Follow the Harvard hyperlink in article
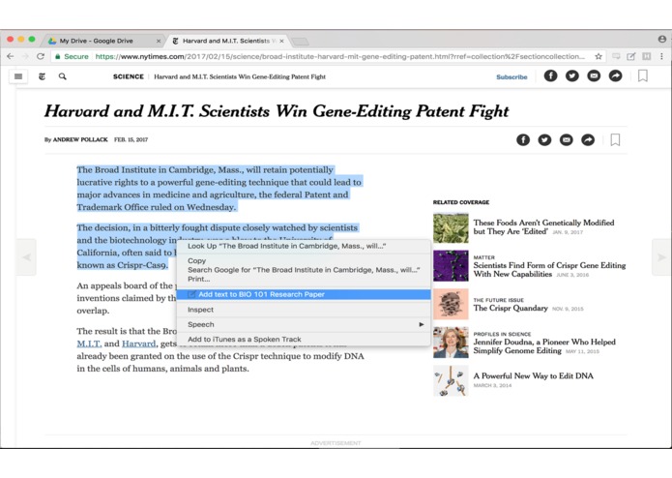The height and width of the screenshot is (478, 672). [139, 344]
